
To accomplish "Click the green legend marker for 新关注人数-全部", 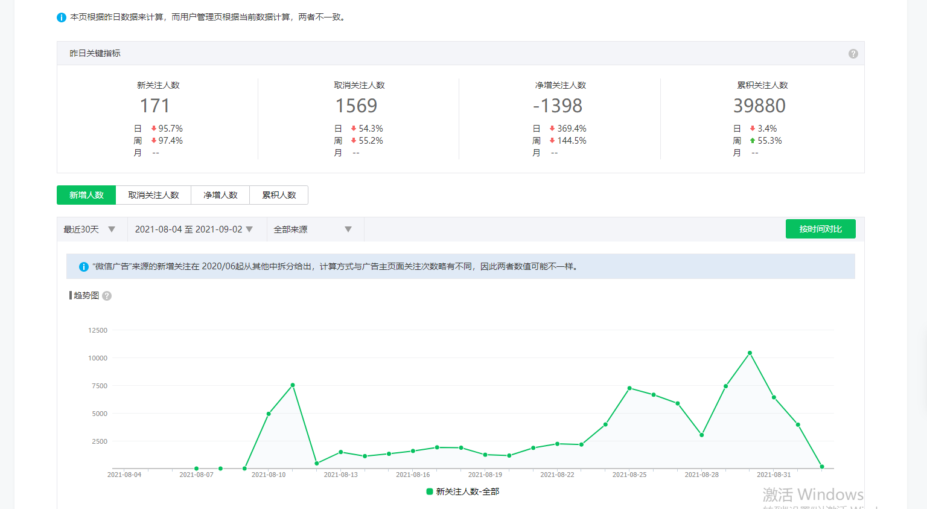I will pyautogui.click(x=430, y=491).
